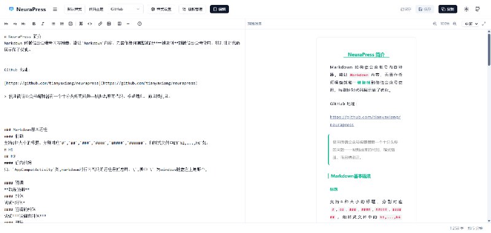Insert a bulleted list

click(x=53, y=23)
